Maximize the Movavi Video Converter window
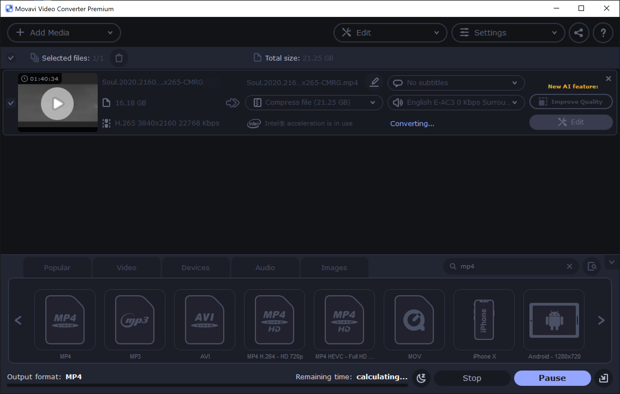Image resolution: width=620 pixels, height=394 pixels. (x=581, y=8)
